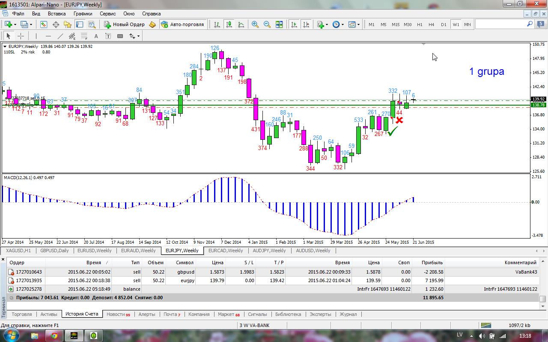Click the zoom in magnifier icon
Viewport: 548px width, 342px height.
[255, 24]
